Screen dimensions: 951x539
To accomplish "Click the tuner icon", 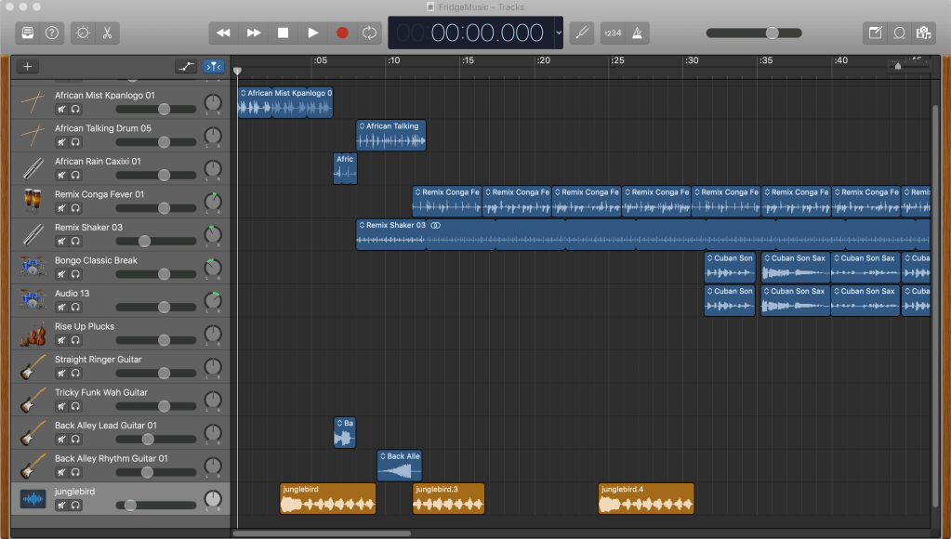I will pyautogui.click(x=581, y=33).
